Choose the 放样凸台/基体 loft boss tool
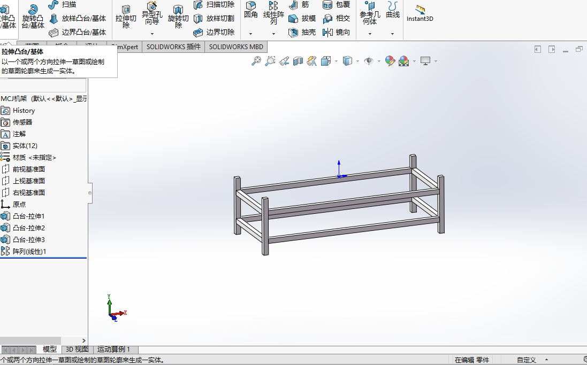 pos(78,18)
